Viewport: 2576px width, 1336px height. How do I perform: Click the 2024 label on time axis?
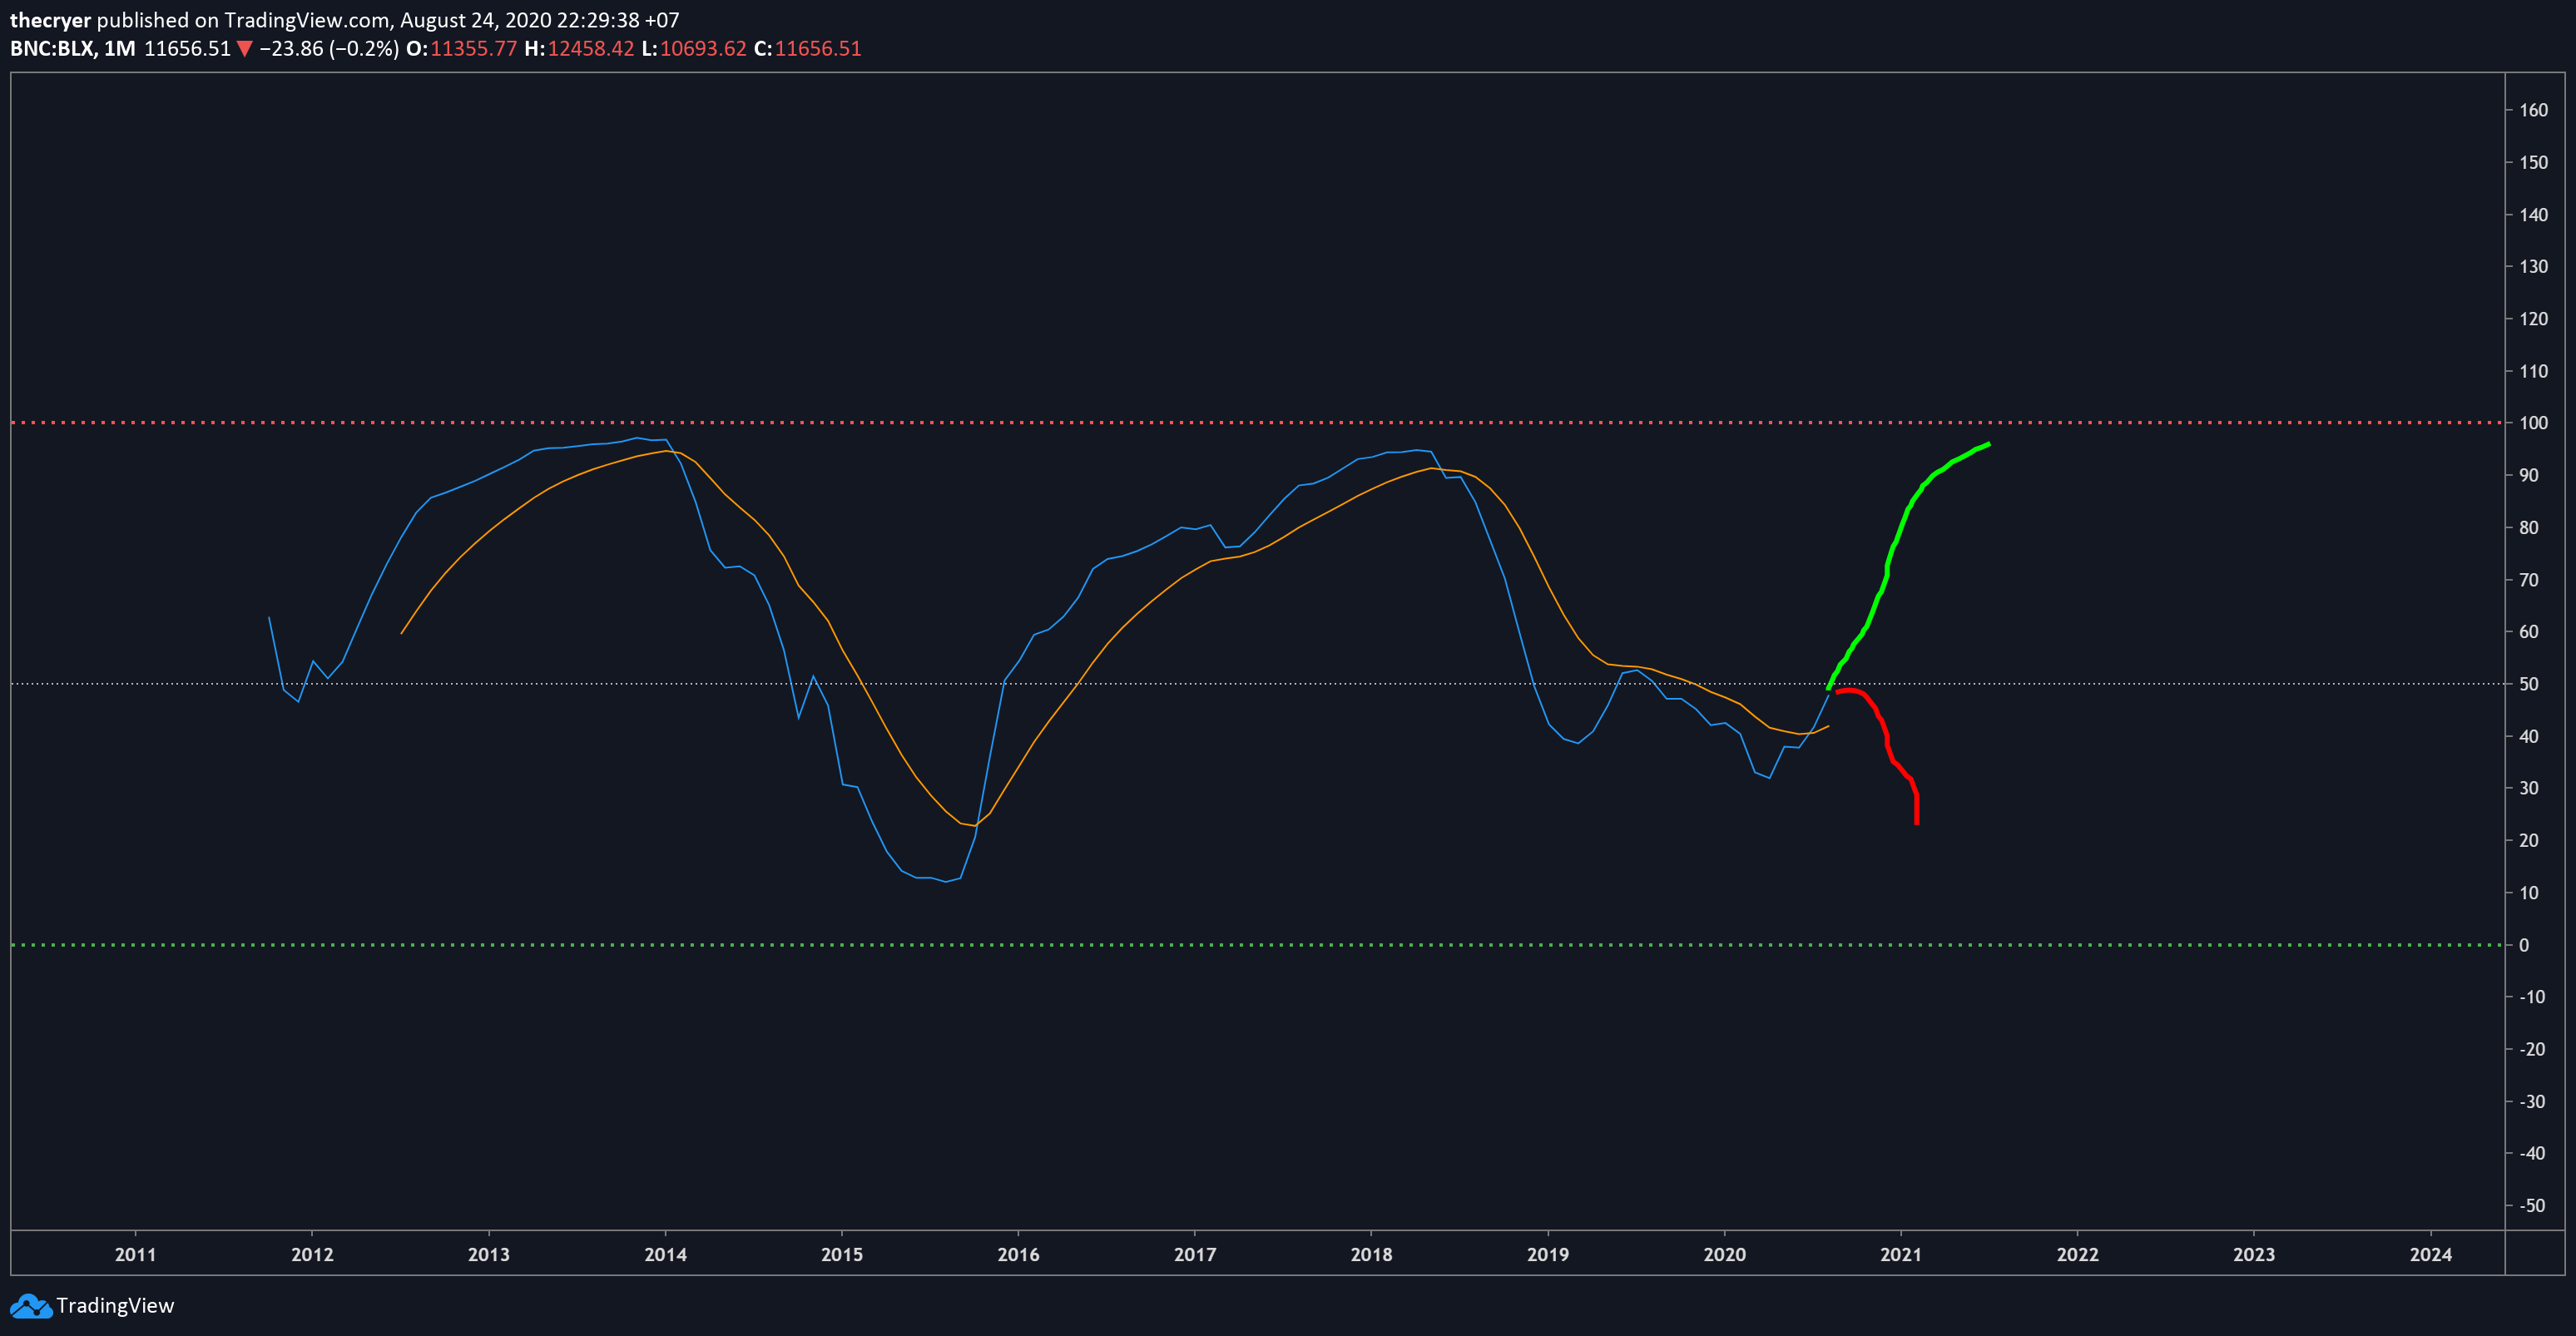point(2431,1254)
